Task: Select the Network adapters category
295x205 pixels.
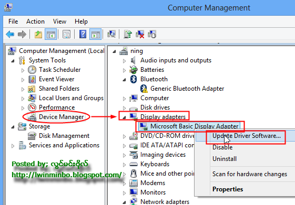Action: [x=165, y=202]
